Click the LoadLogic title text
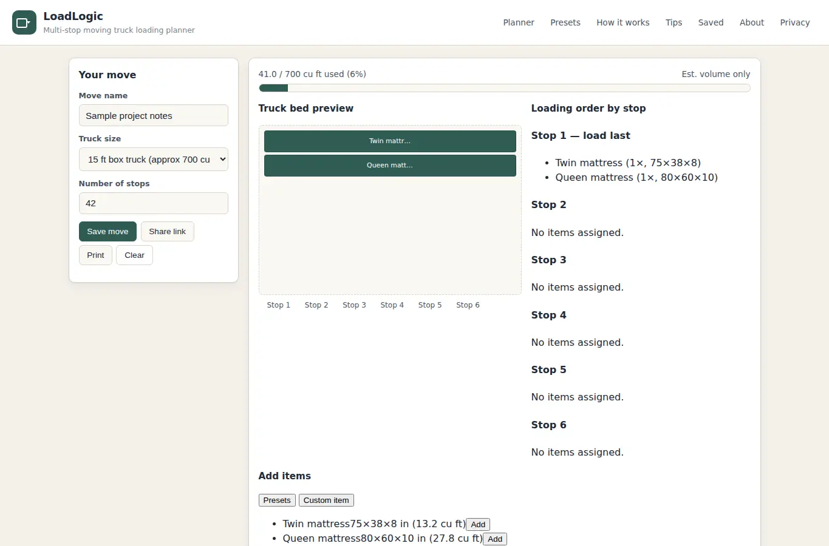 [73, 16]
